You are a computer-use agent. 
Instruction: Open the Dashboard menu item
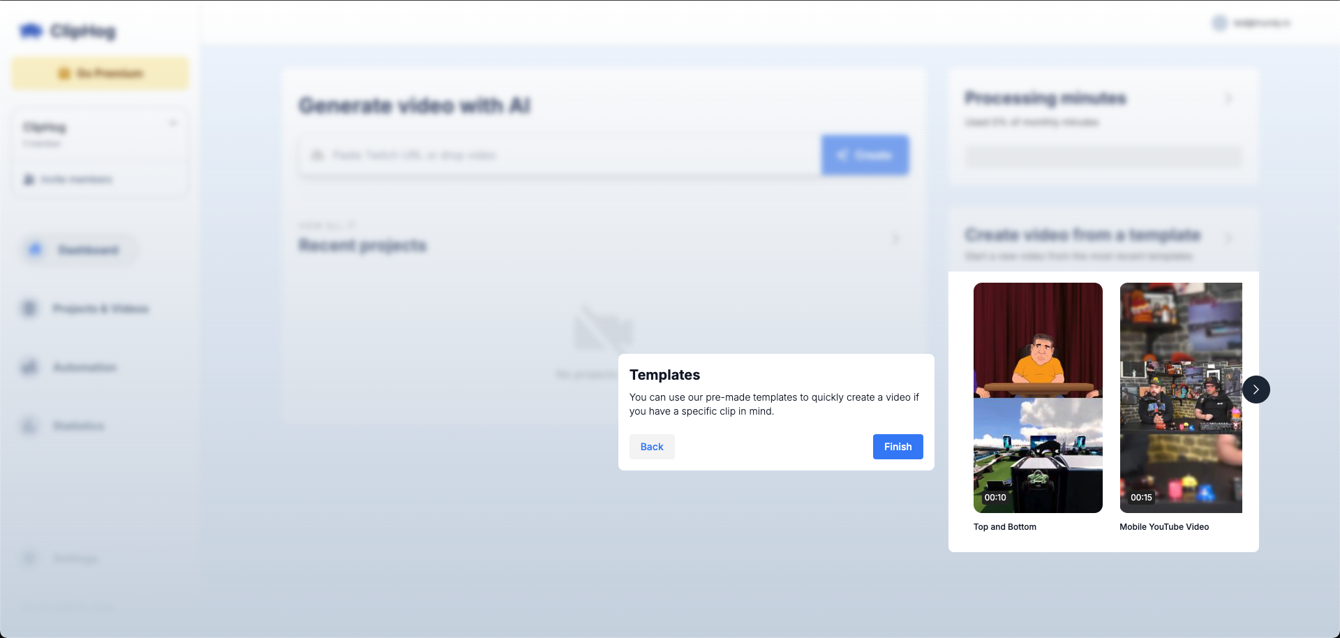pyautogui.click(x=78, y=250)
